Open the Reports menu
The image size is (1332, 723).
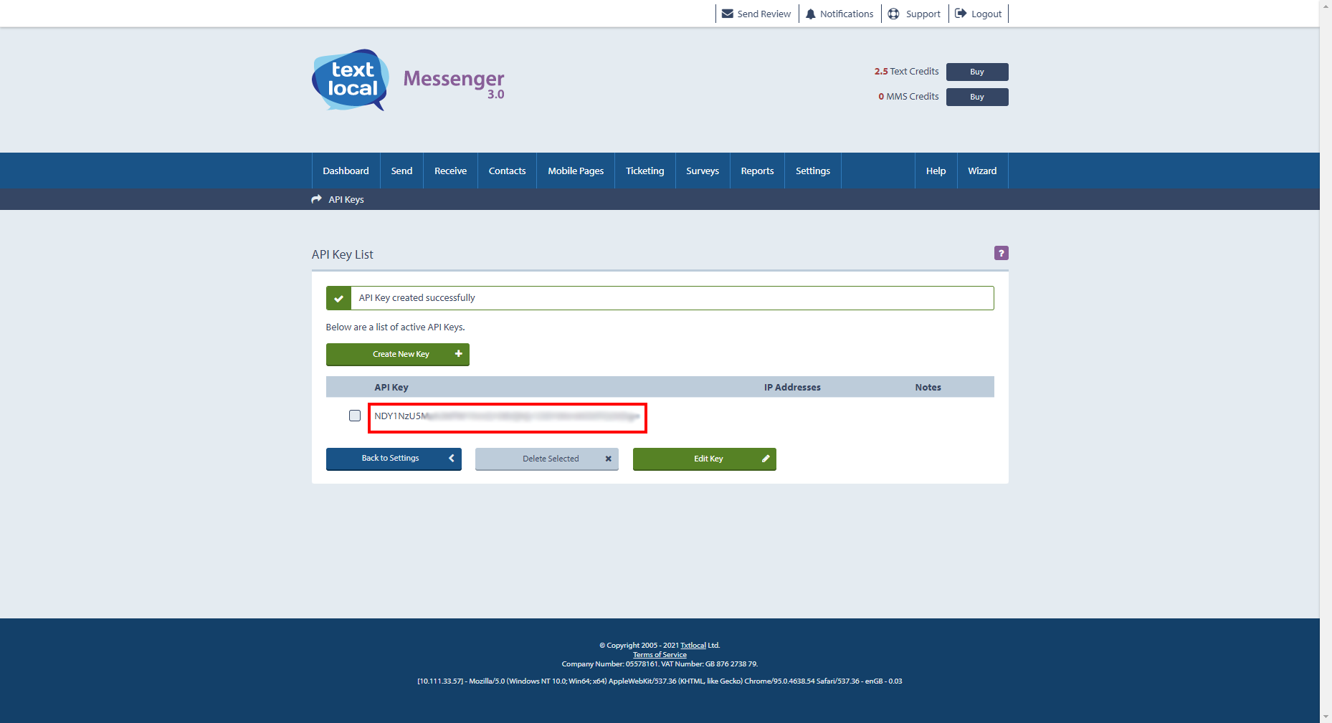click(x=757, y=171)
